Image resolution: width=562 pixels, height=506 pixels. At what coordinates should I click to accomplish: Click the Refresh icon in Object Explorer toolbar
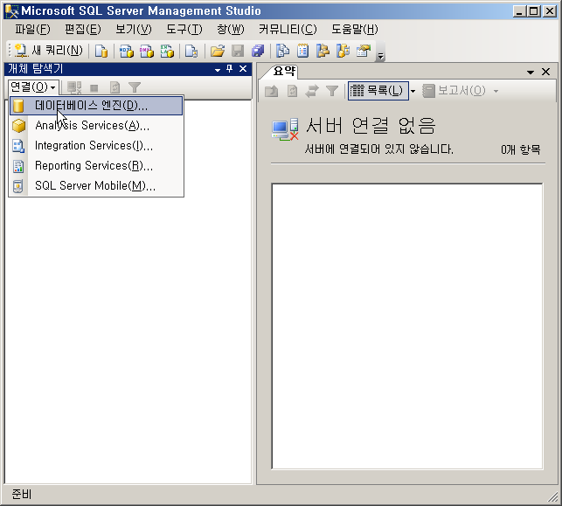(114, 87)
